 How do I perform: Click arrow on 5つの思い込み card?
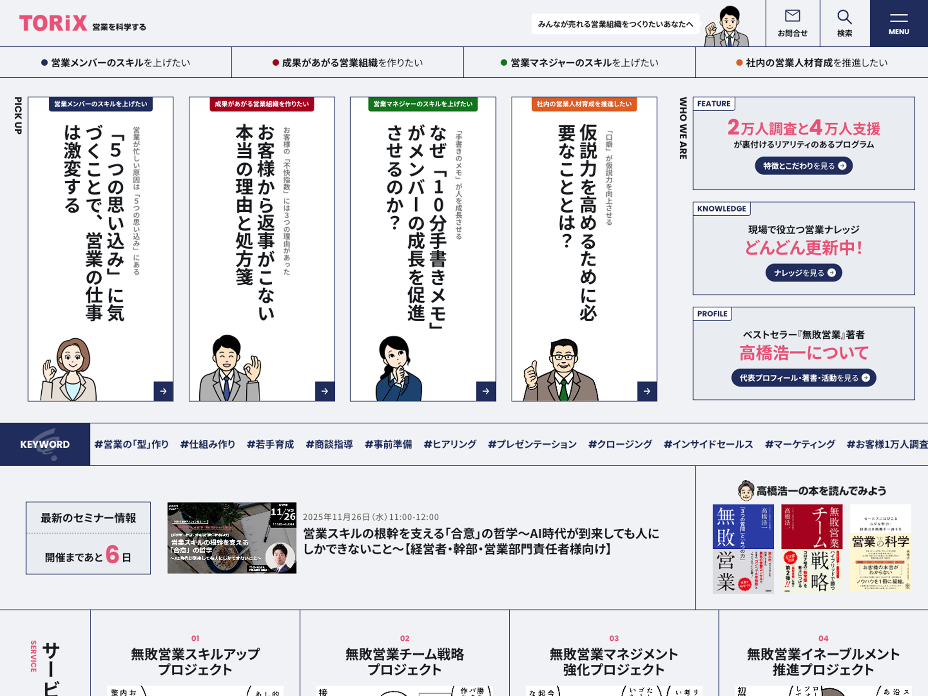(x=163, y=391)
